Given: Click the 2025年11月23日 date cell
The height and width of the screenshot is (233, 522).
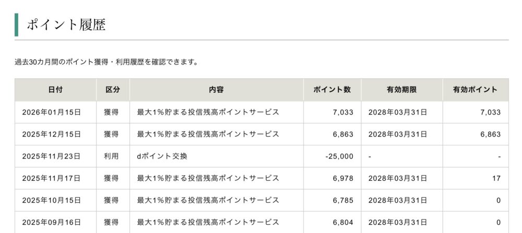Looking at the screenshot, I should pos(51,156).
